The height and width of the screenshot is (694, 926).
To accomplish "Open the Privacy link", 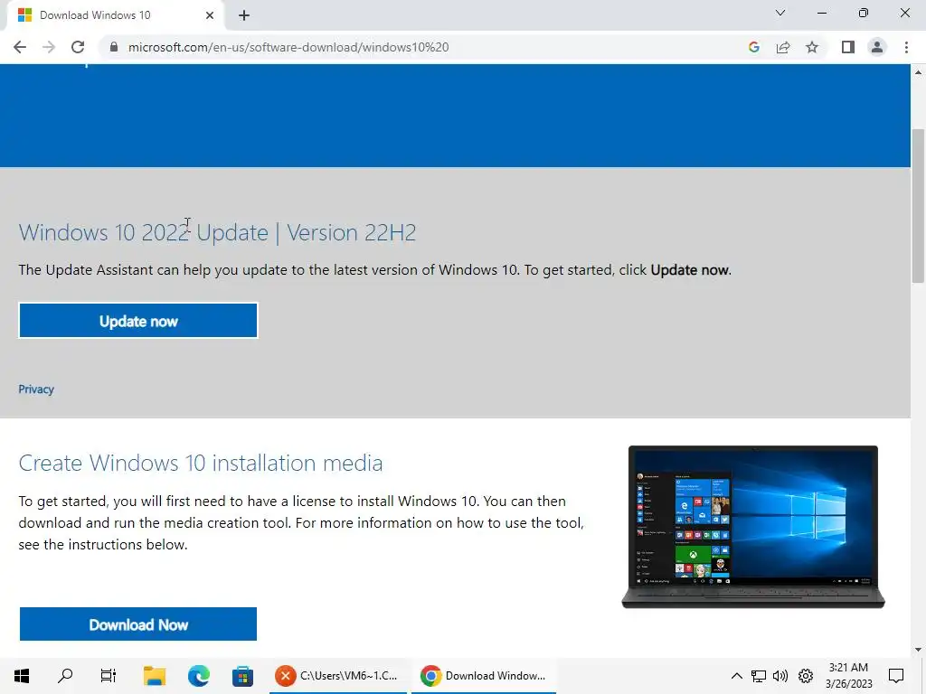I will pos(36,389).
